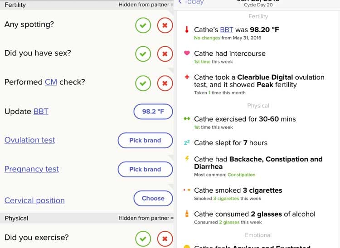Tap the yellow lightning symptoms icon
Screen dimensions: 340x248
coord(187,159)
